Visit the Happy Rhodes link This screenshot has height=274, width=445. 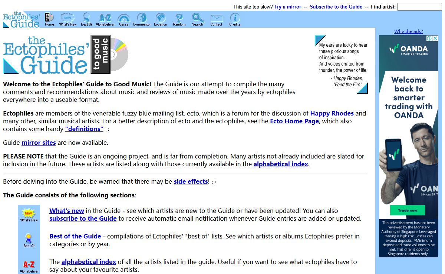pos(332,113)
